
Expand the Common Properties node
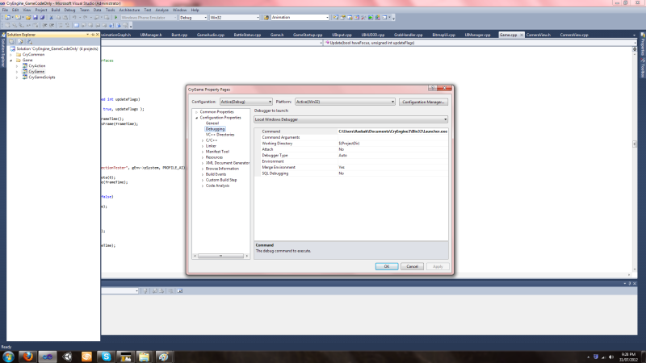click(196, 112)
